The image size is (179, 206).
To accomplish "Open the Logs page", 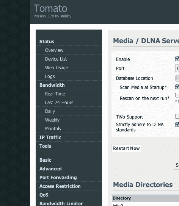I will click(50, 76).
